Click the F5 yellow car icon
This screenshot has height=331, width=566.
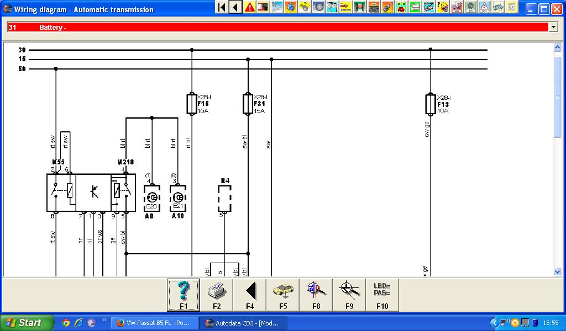tap(283, 295)
